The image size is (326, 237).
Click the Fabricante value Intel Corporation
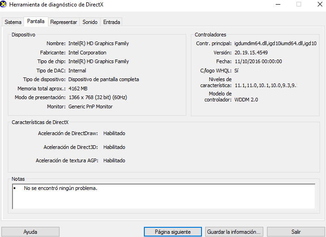87,53
